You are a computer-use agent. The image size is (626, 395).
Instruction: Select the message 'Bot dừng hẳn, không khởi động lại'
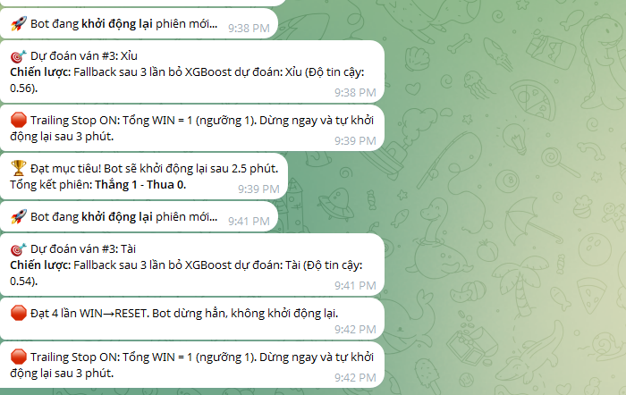tap(191, 319)
